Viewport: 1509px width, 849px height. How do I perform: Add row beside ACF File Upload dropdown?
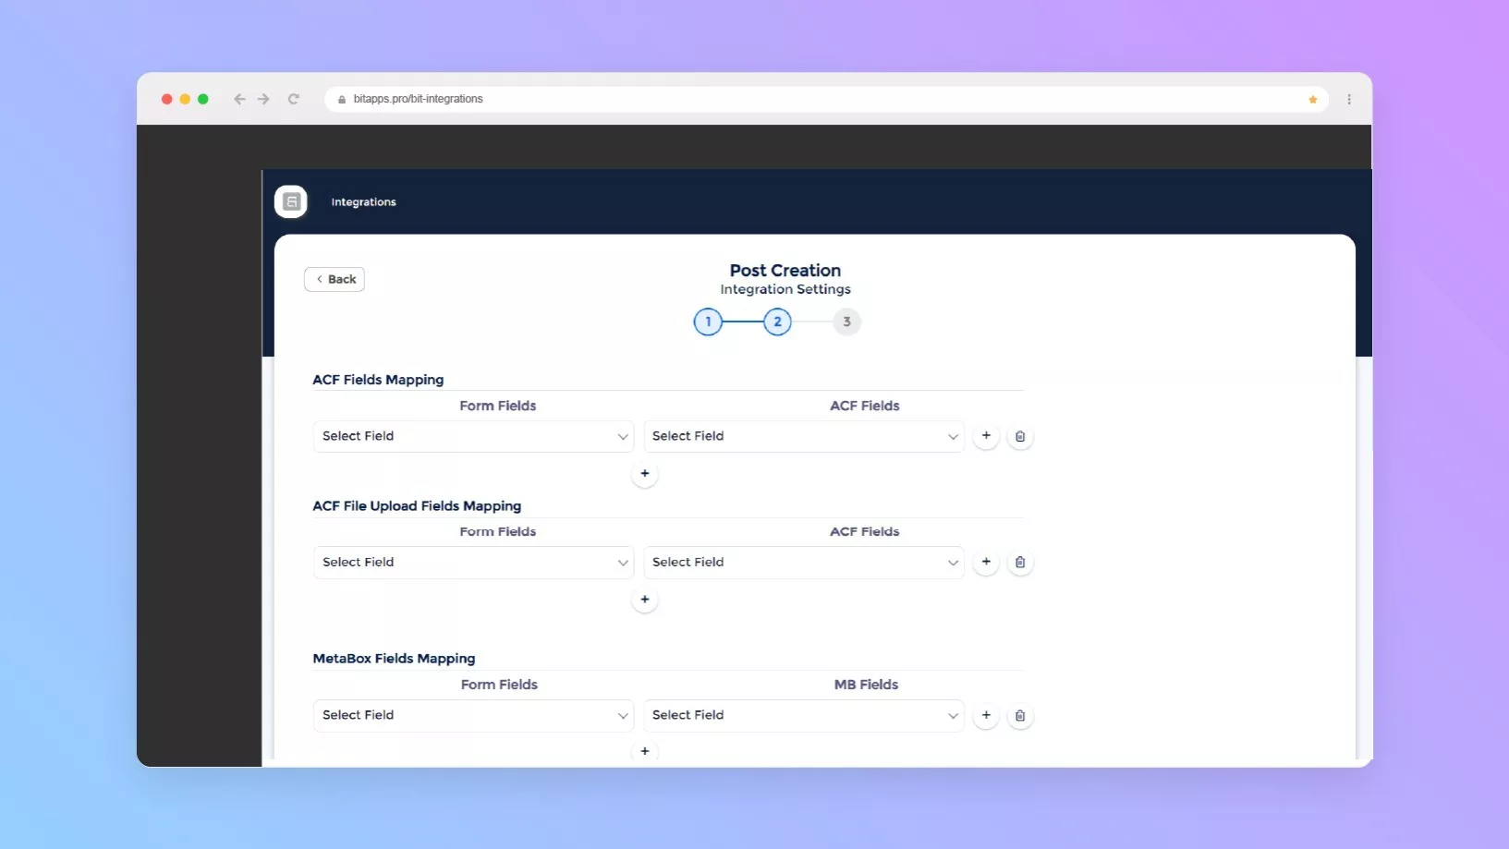click(x=986, y=563)
